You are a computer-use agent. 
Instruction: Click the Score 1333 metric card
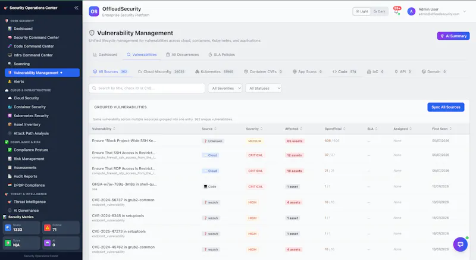pyautogui.click(x=21, y=227)
